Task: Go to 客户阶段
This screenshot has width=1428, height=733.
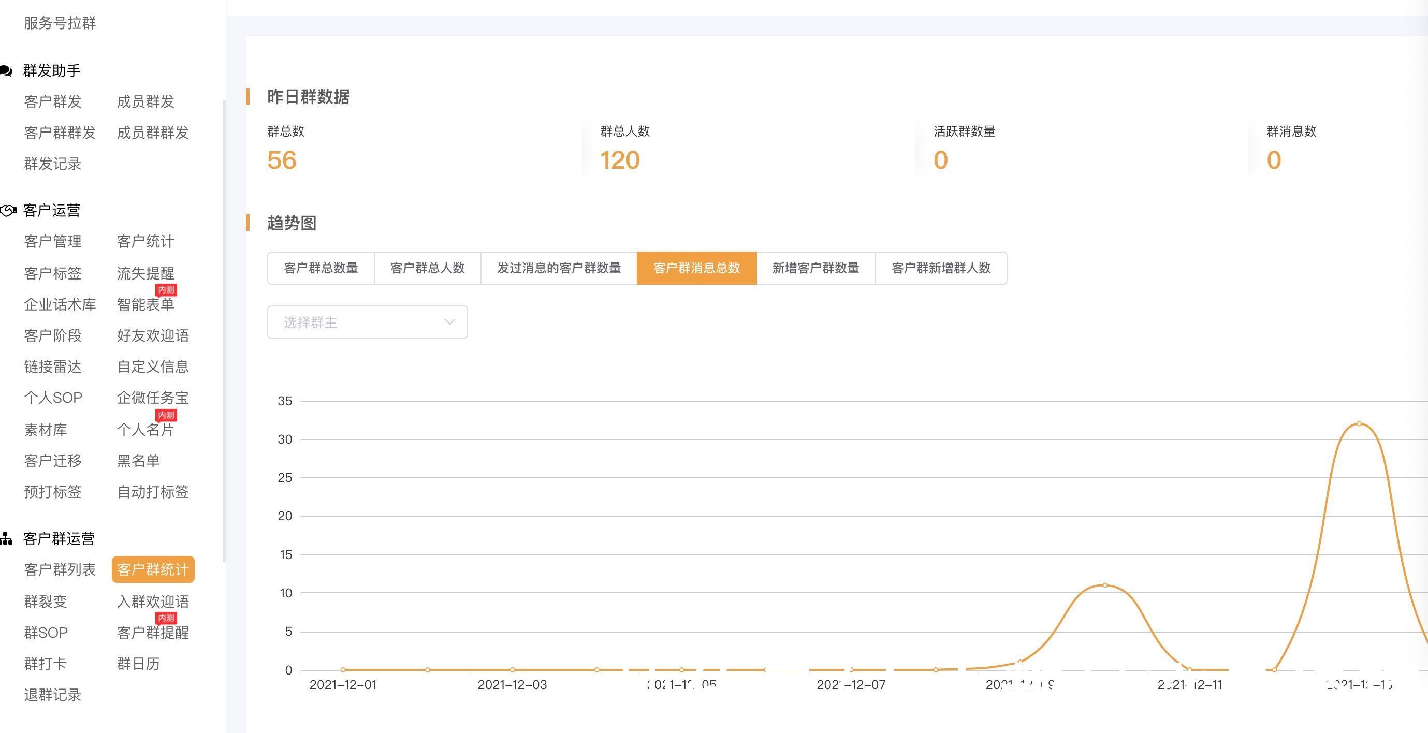Action: 53,335
